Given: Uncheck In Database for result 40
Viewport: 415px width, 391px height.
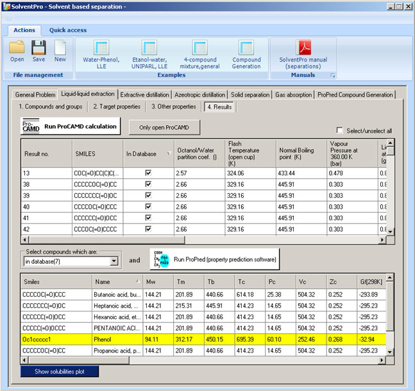Looking at the screenshot, I should [148, 207].
